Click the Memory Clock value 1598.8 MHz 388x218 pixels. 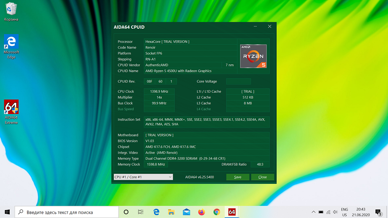[156, 164]
